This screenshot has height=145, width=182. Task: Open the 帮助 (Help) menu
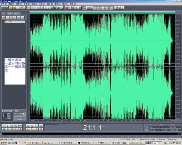pos(72,4)
